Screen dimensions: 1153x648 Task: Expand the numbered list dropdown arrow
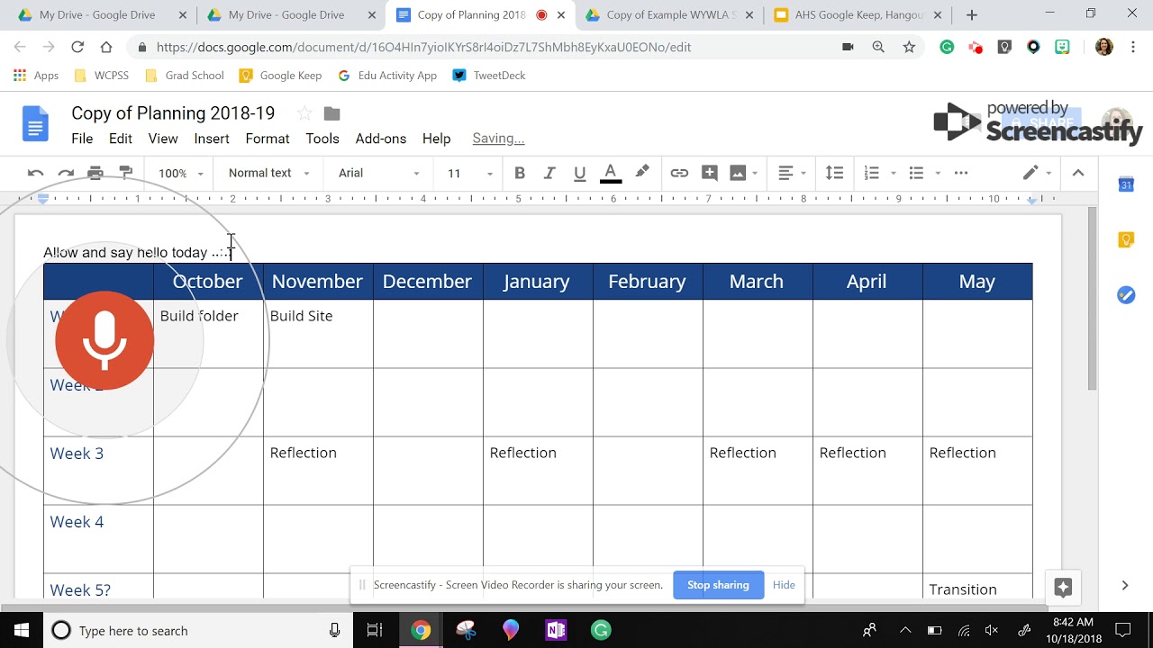click(893, 173)
